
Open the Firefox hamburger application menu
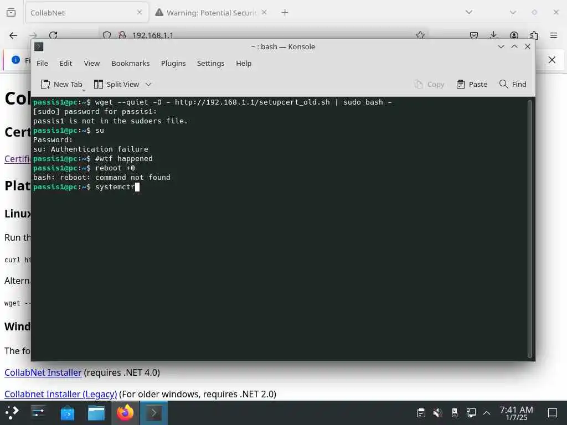click(x=554, y=35)
